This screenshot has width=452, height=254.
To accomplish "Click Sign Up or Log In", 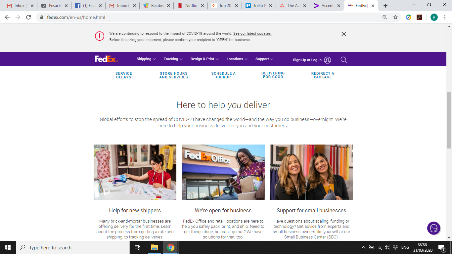I will tap(307, 60).
